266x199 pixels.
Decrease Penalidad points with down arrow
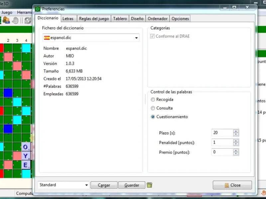236,144
